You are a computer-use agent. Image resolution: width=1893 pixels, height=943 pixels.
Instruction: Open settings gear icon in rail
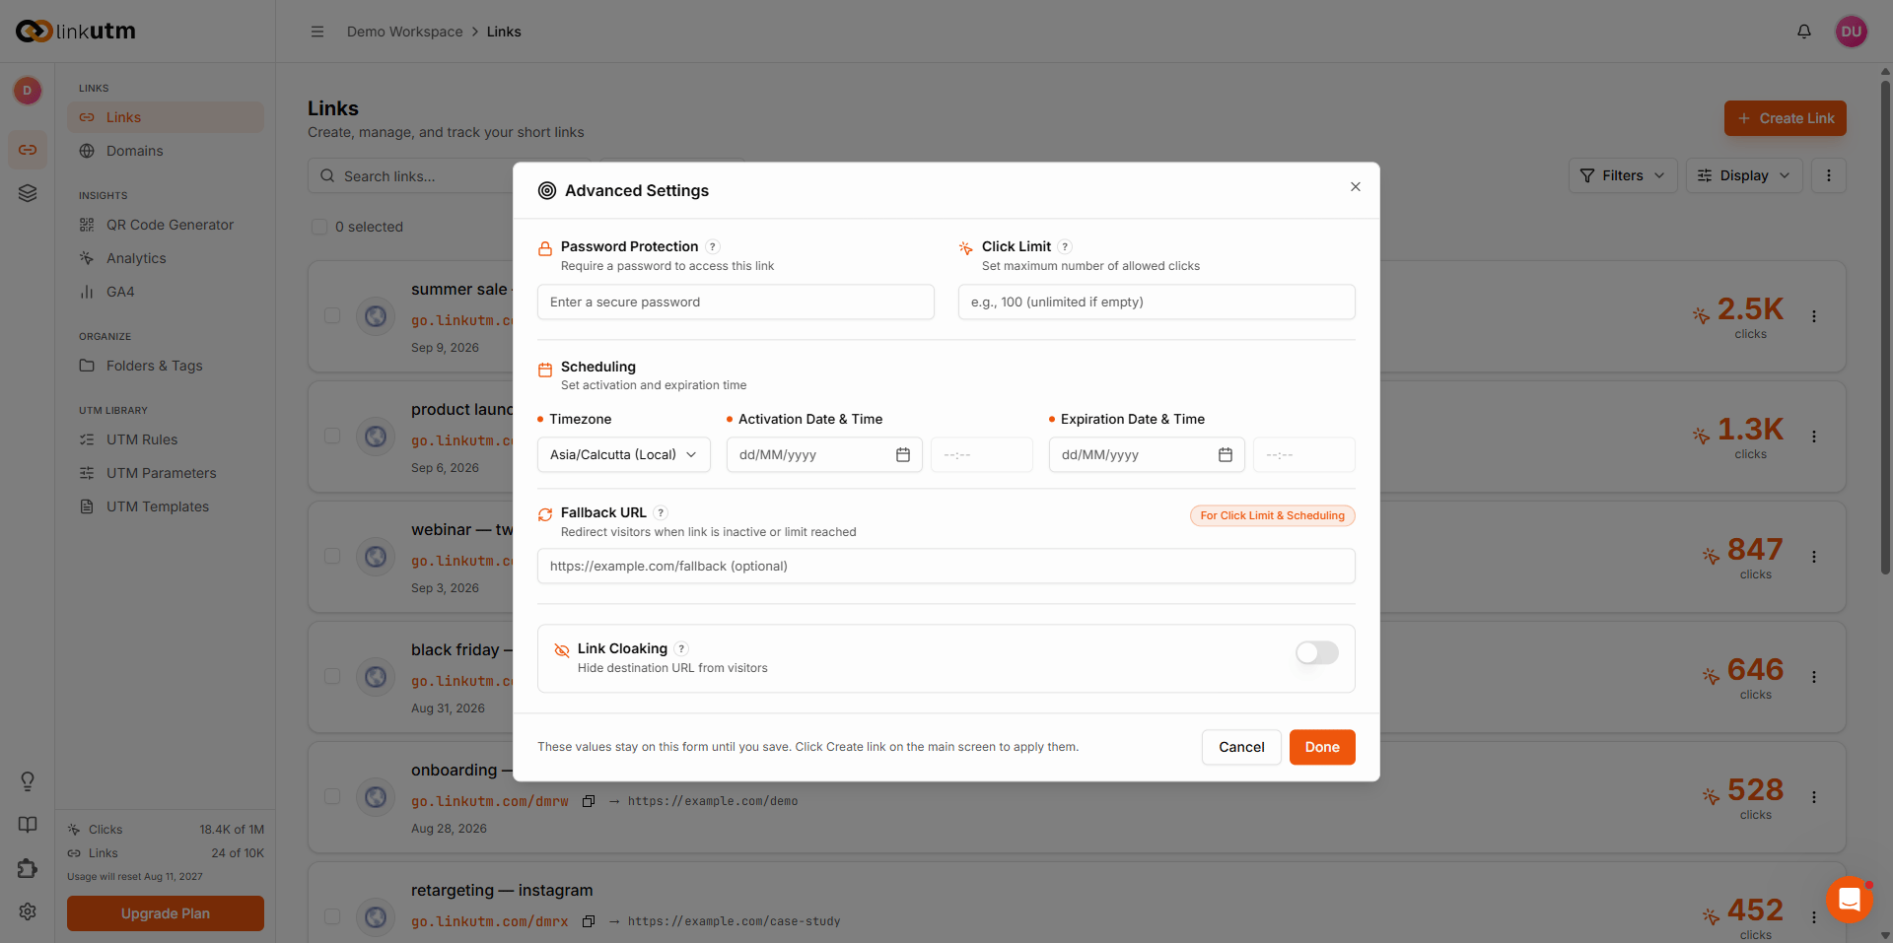(x=28, y=911)
